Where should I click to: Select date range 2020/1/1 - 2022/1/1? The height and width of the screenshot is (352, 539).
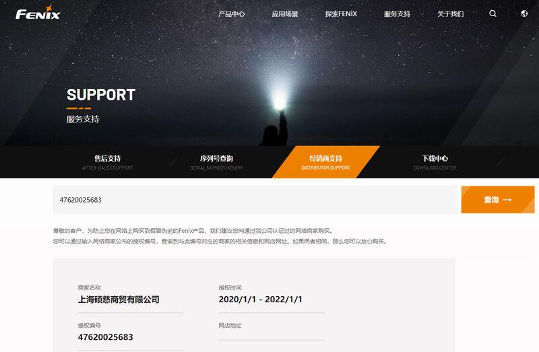click(x=260, y=300)
